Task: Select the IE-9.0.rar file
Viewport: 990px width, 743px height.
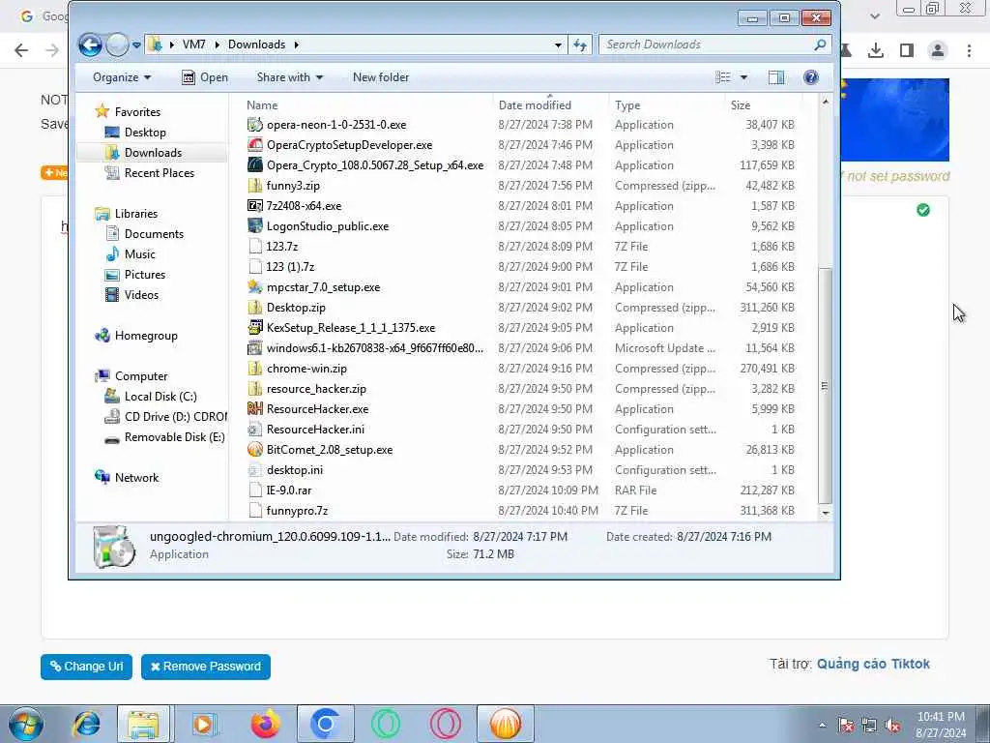Action: point(289,490)
